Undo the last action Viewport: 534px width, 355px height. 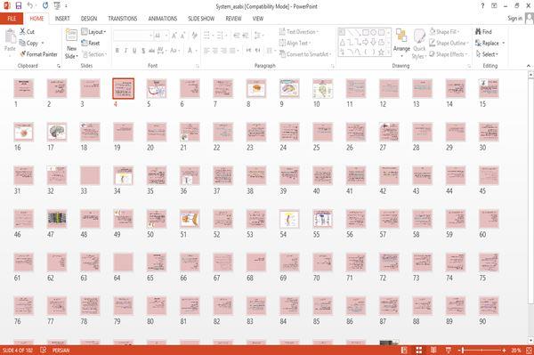coord(30,6)
